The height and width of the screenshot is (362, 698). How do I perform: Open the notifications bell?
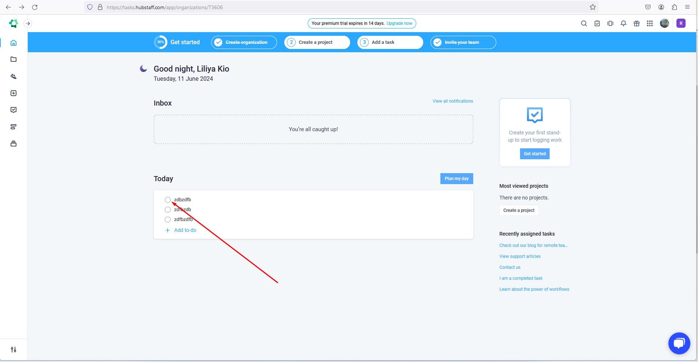[623, 23]
